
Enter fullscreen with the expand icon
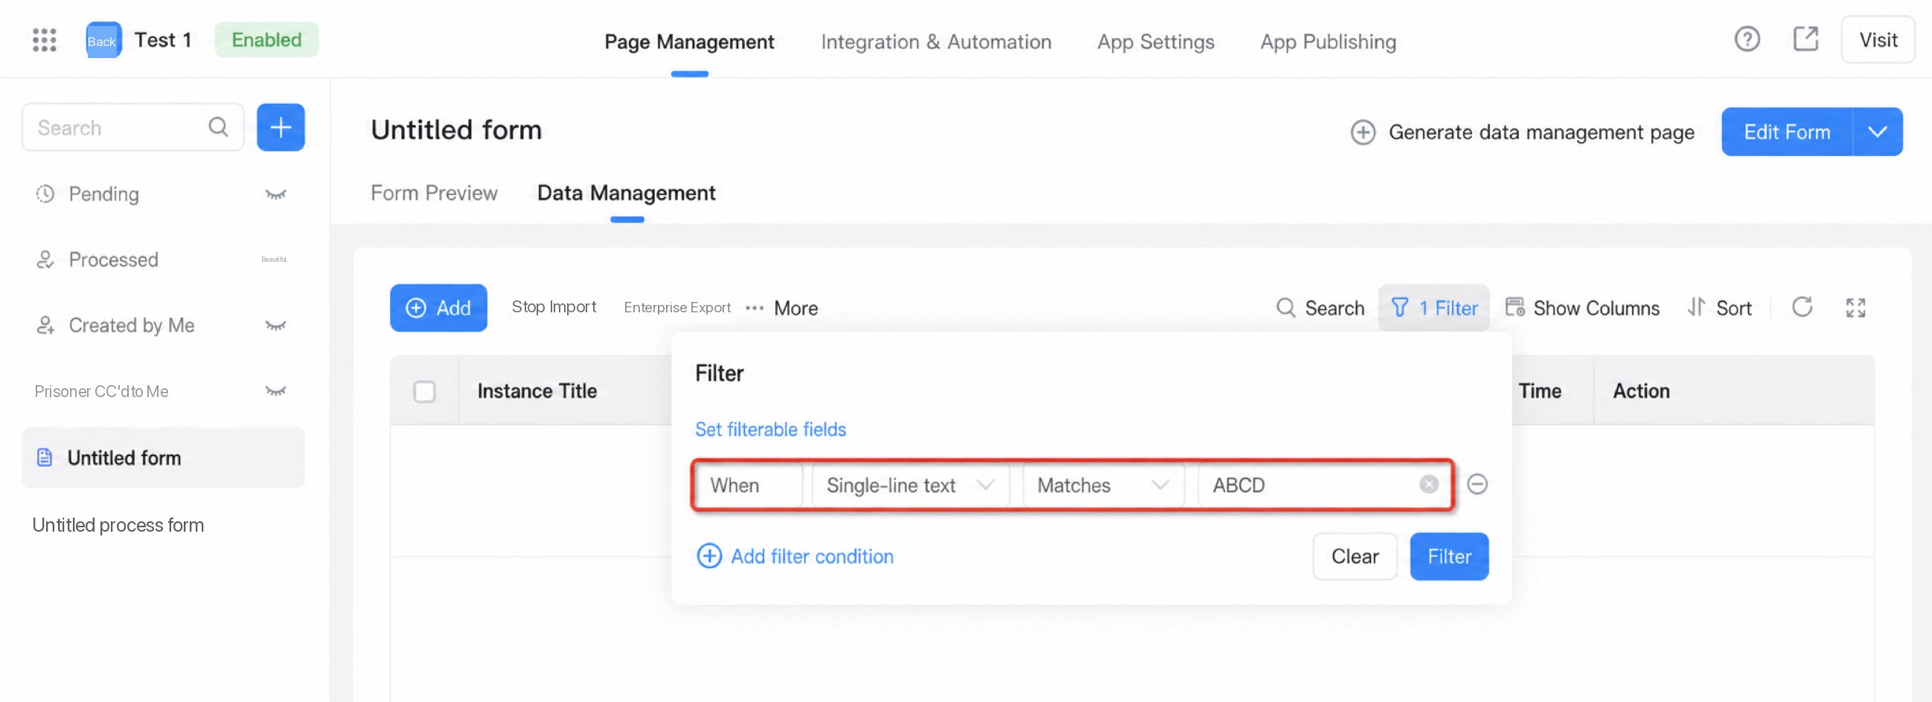(1855, 307)
